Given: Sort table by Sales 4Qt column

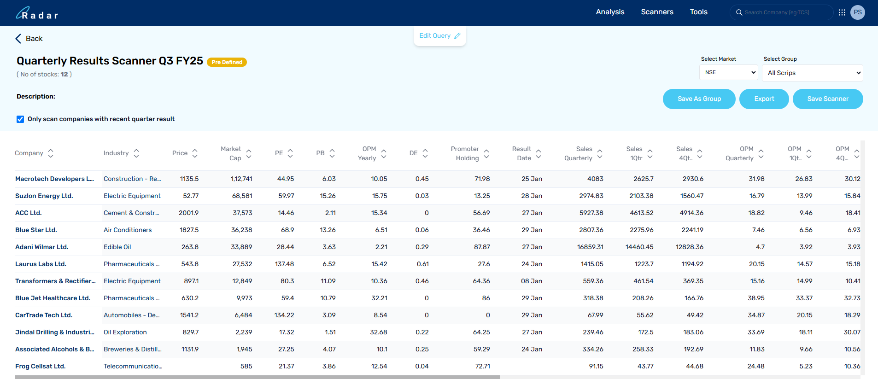Looking at the screenshot, I should (x=700, y=153).
